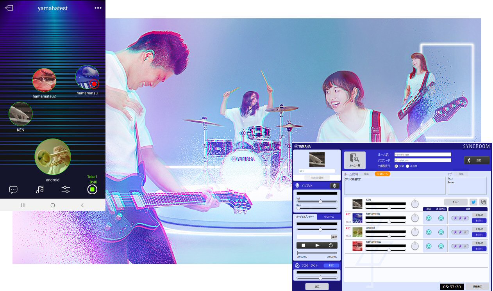Viewport: 493px width, 291px height.
Task: Click the KEN user name field
Action: pyautogui.click(x=317, y=171)
